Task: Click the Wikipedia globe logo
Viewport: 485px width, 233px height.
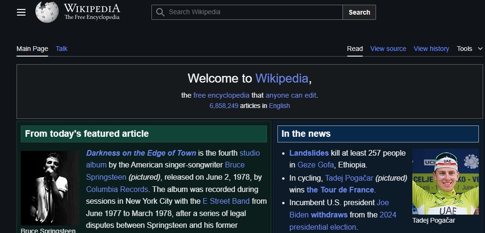Action: click(47, 12)
